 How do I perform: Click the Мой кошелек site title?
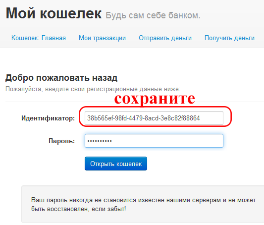click(53, 13)
